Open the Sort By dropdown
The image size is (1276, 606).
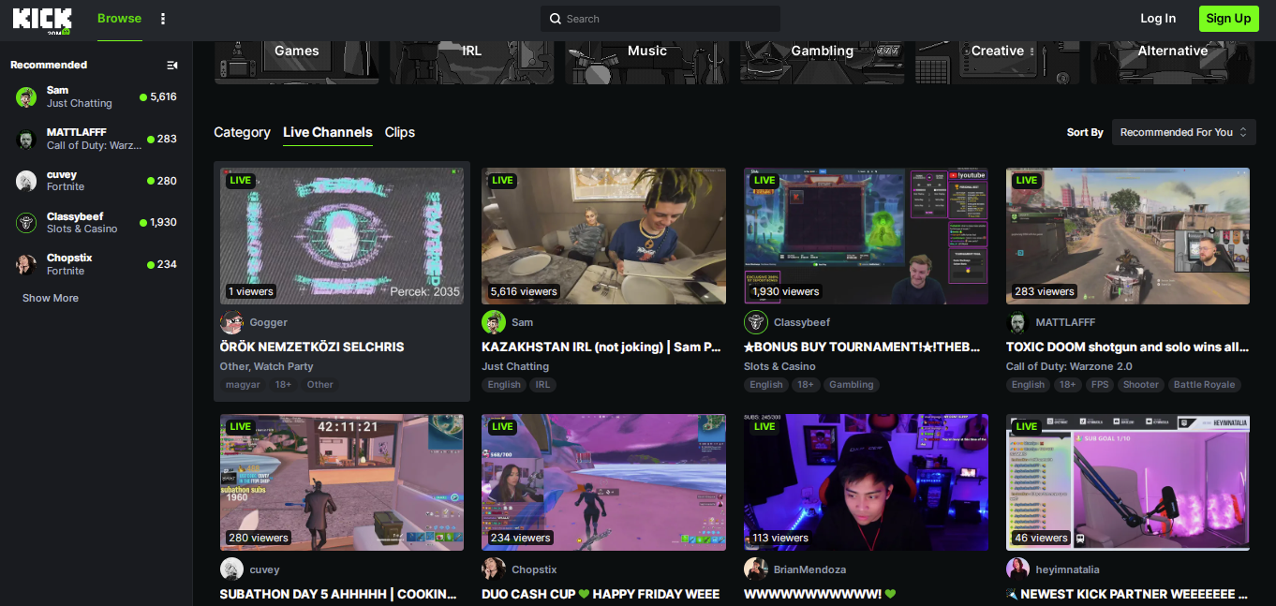pyautogui.click(x=1183, y=132)
